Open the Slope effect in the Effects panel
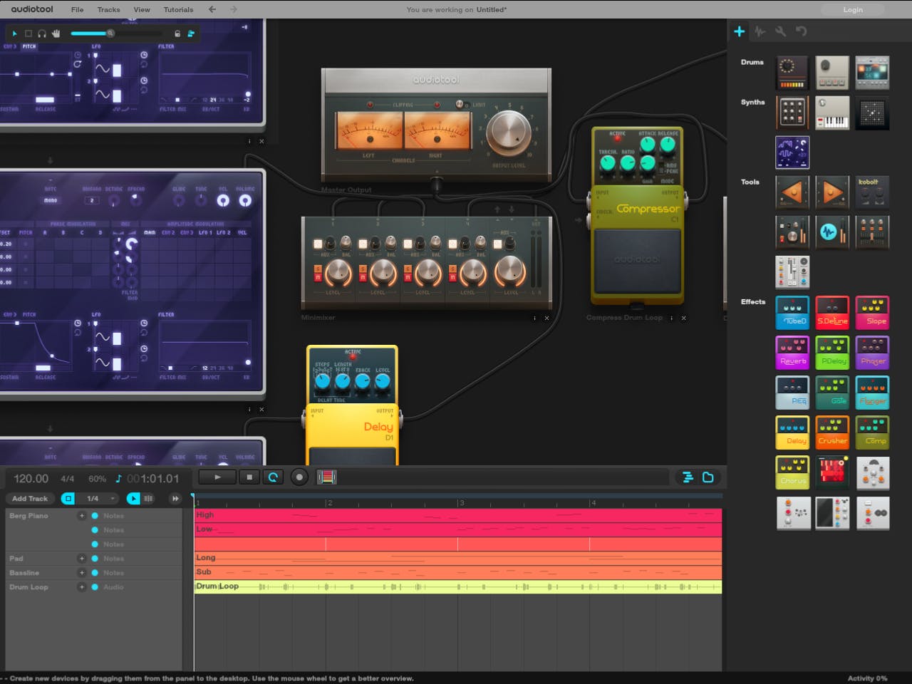Screen dimensions: 912x684 pyautogui.click(x=872, y=312)
